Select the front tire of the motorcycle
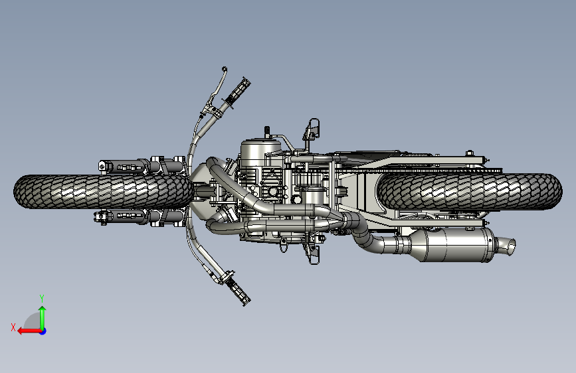The width and height of the screenshot is (576, 373). [103, 191]
